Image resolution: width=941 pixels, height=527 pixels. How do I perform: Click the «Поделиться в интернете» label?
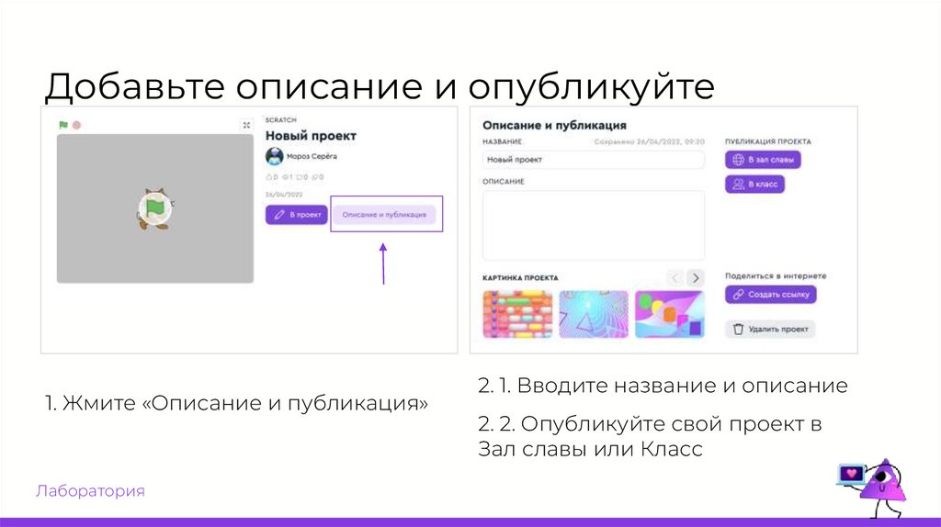(x=776, y=275)
